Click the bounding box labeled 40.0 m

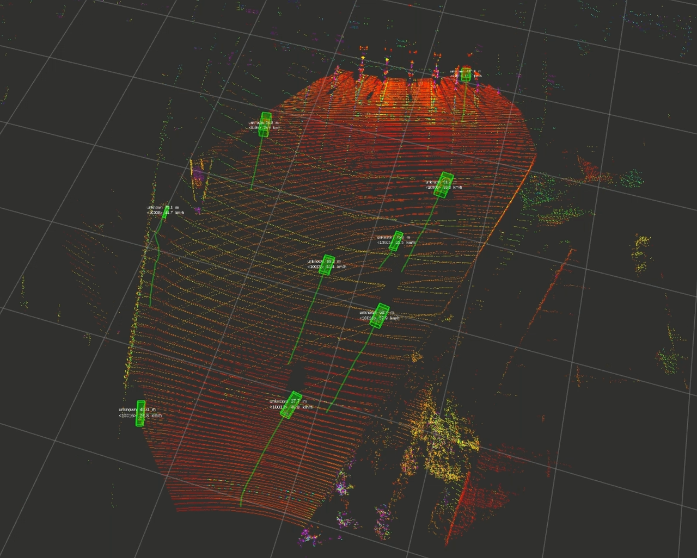coord(140,413)
